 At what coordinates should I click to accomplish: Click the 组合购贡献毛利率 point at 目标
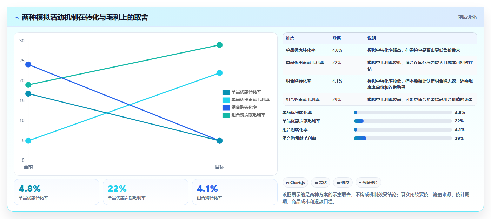[x=220, y=45]
